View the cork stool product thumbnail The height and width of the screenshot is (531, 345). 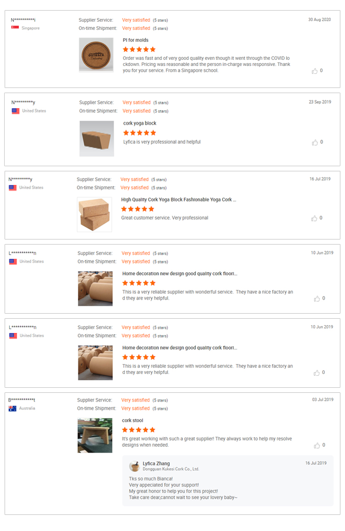[95, 435]
